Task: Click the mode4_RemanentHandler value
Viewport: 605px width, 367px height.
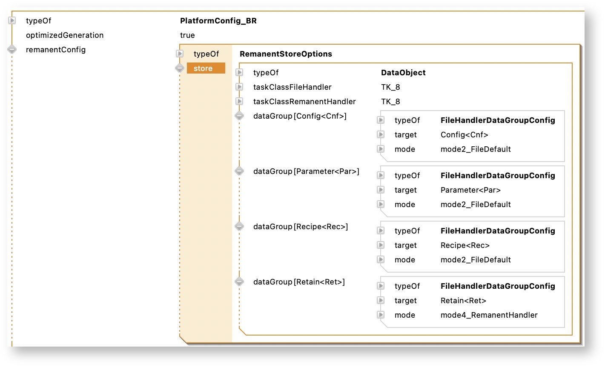Action: pyautogui.click(x=489, y=315)
